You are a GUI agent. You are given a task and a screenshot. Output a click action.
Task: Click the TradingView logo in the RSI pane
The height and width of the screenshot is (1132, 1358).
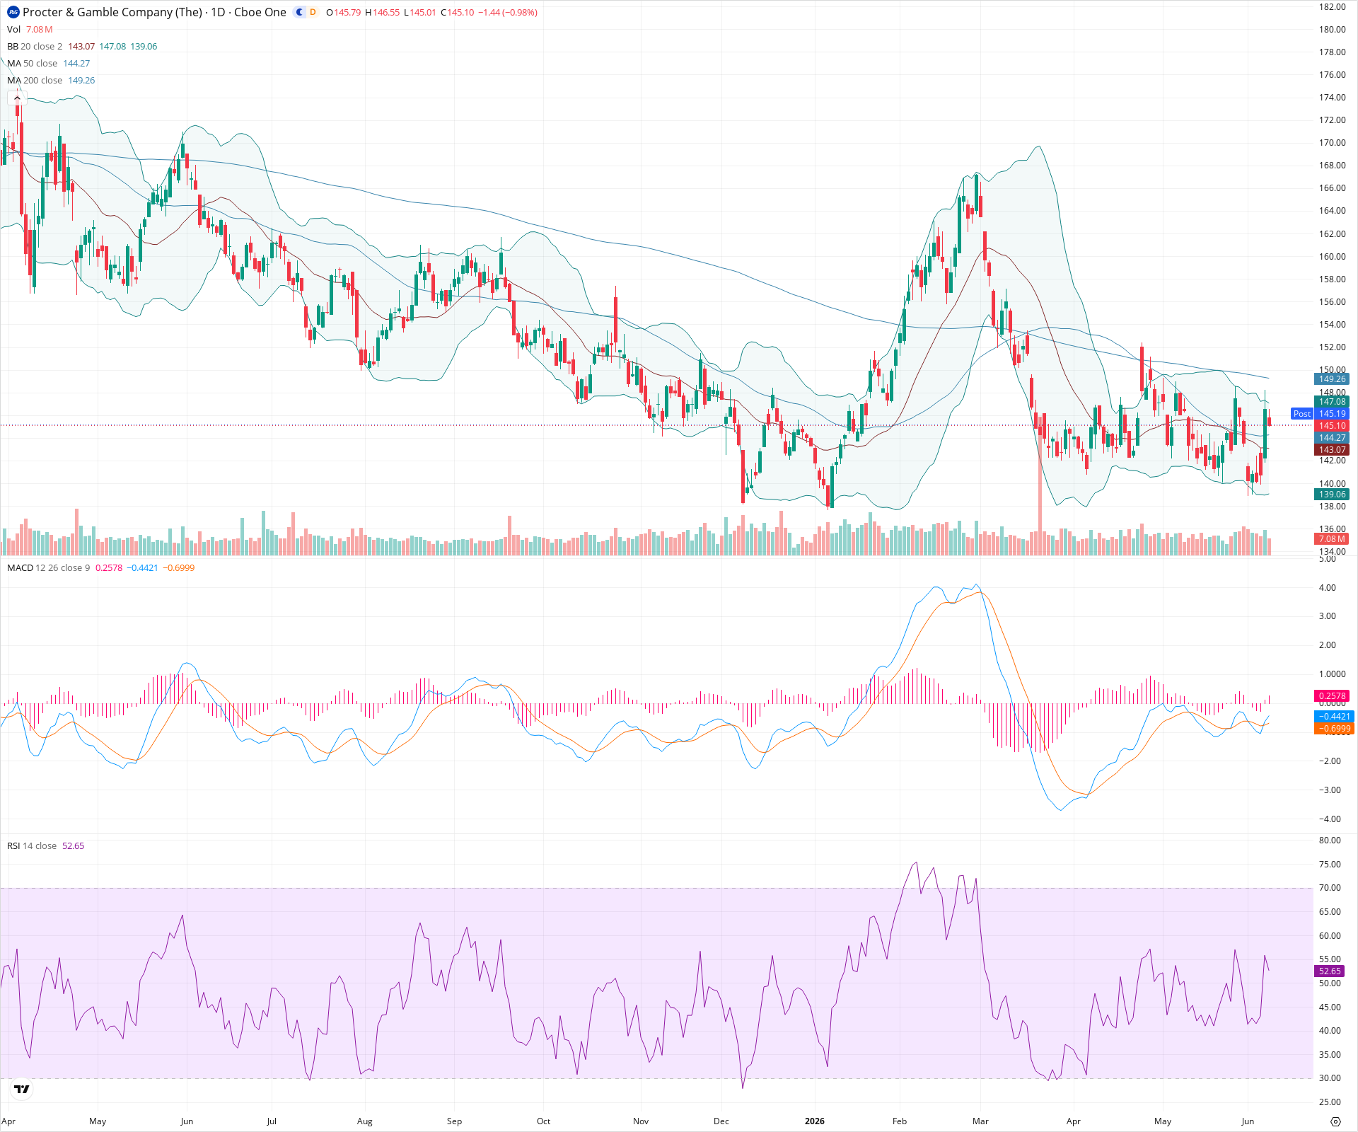[x=22, y=1090]
